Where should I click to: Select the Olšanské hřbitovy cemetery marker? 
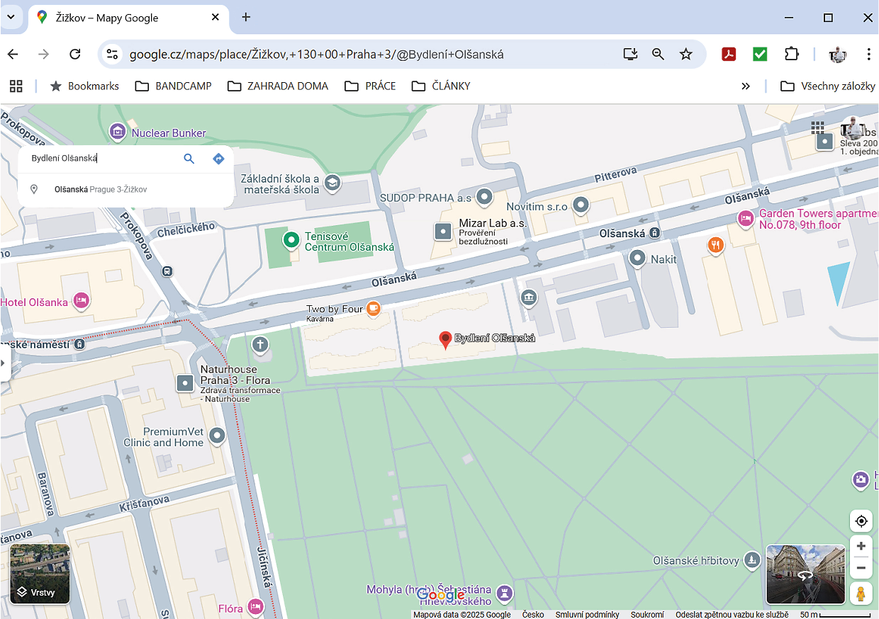[751, 560]
